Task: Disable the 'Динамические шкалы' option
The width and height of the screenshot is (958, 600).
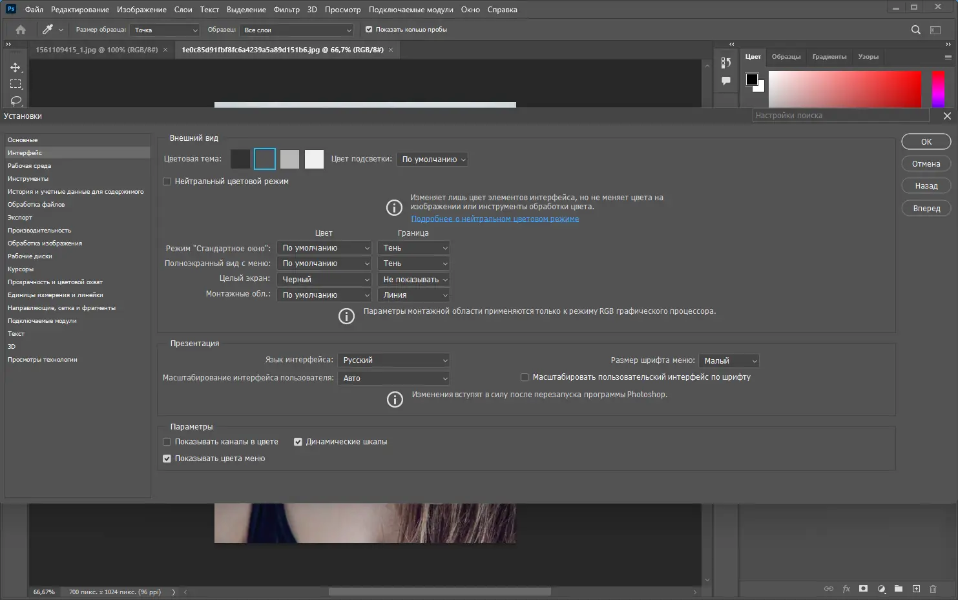Action: [x=298, y=441]
